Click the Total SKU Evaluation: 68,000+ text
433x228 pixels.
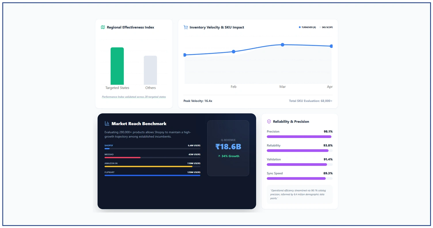(311, 101)
